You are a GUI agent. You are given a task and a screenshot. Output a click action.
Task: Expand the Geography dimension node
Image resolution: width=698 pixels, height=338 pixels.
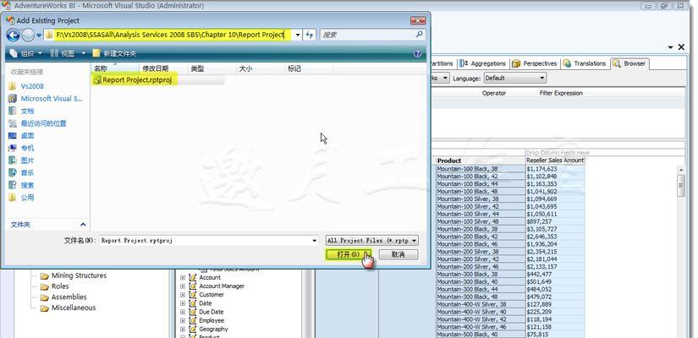click(x=183, y=329)
